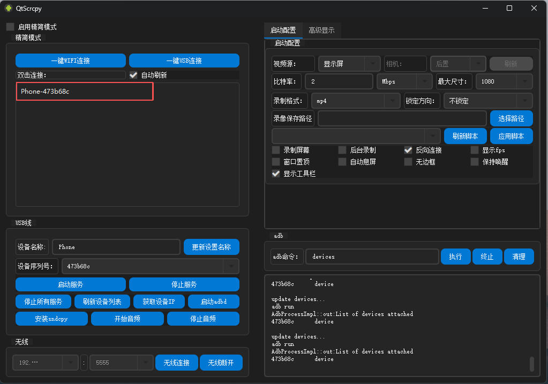Click the 录像保存路径 input field
Image resolution: width=548 pixels, height=384 pixels.
click(x=402, y=118)
